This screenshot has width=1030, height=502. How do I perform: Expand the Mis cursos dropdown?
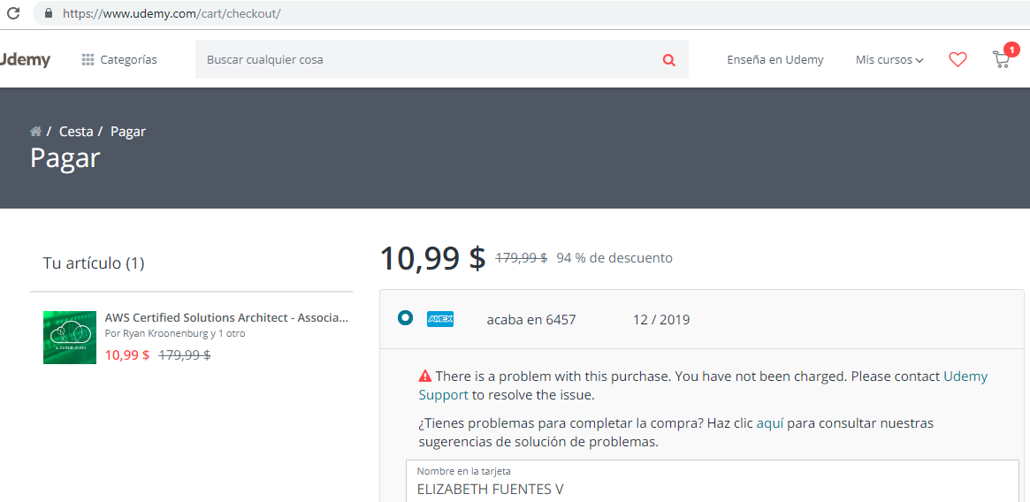(889, 60)
